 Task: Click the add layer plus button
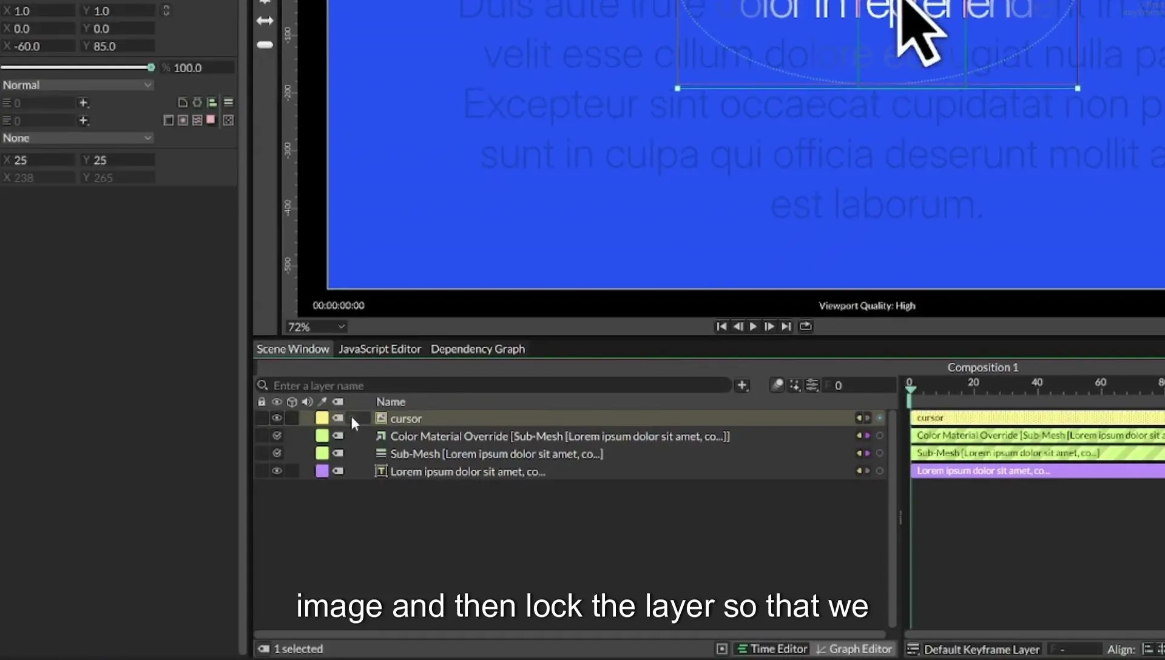tap(741, 385)
